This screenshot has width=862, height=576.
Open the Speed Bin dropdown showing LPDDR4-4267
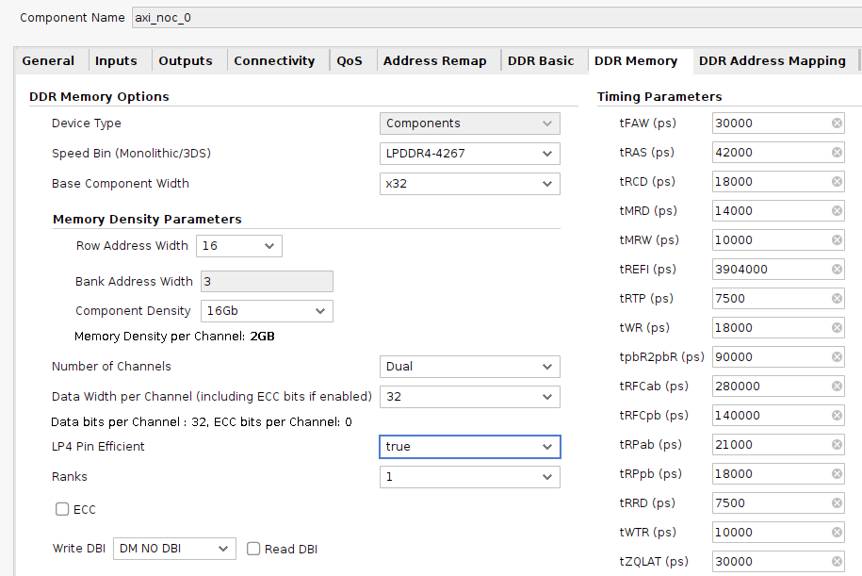tap(469, 153)
